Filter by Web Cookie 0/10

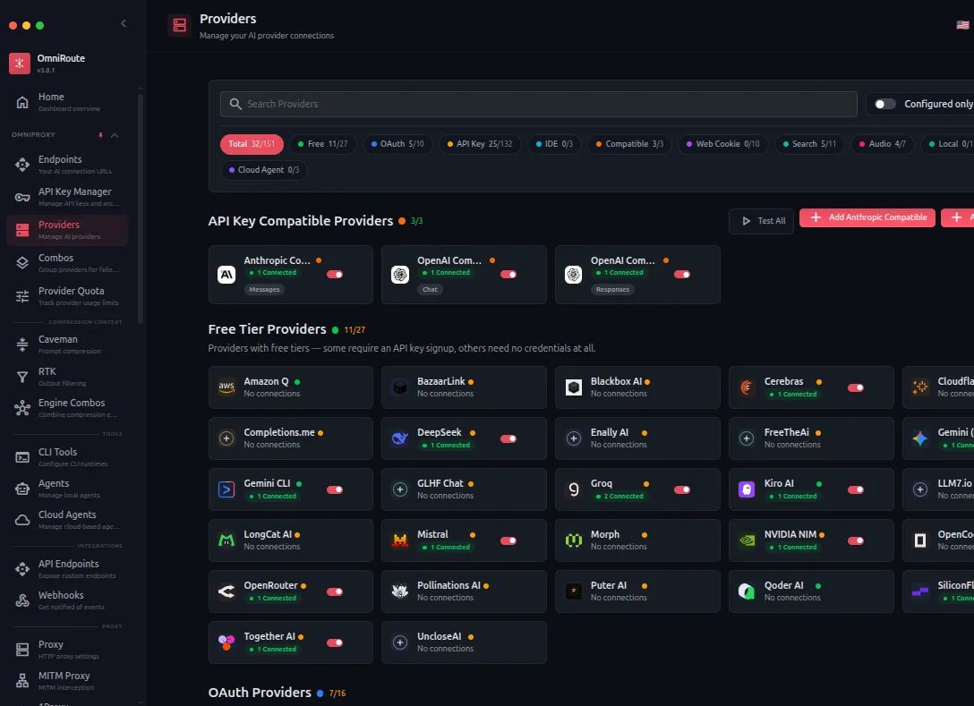tap(722, 144)
